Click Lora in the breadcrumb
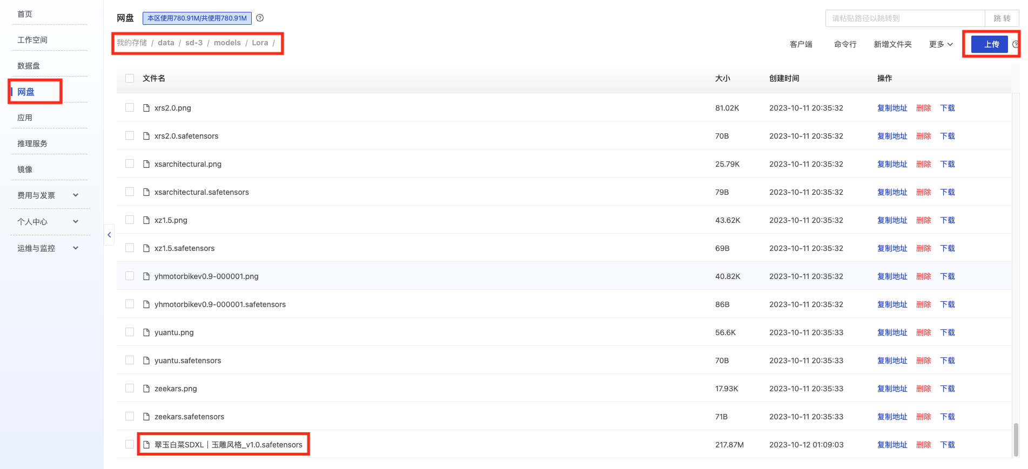The image size is (1028, 469). tap(260, 43)
